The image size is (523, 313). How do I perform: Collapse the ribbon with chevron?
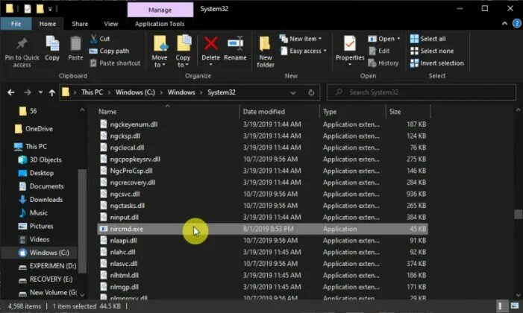click(504, 24)
